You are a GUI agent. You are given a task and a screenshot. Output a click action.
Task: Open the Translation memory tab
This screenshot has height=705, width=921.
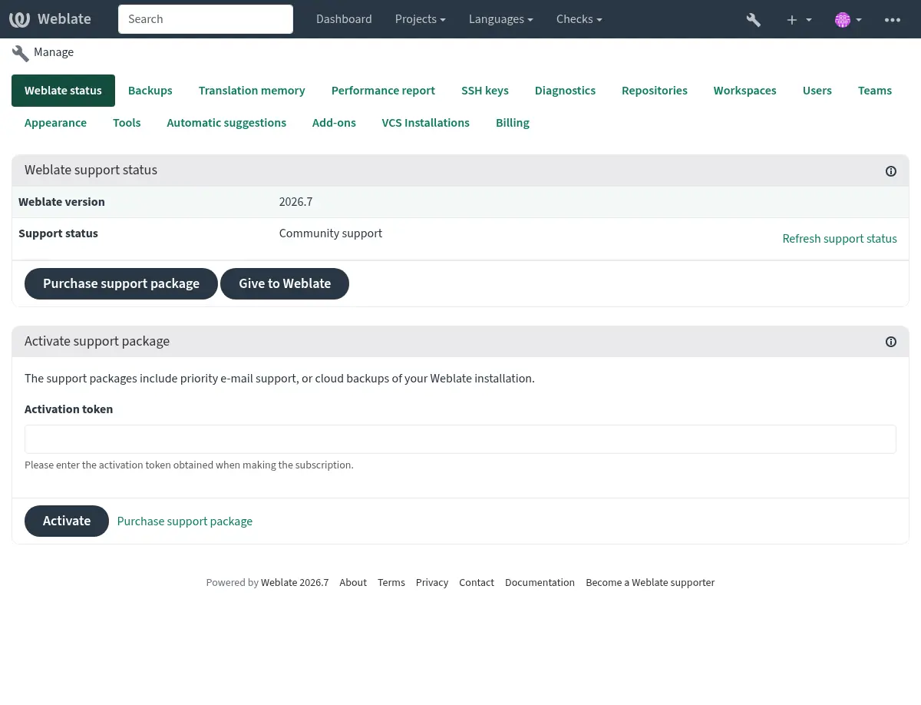[252, 91]
